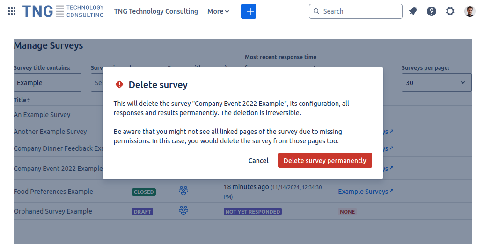
Task: Cancel the Delete survey dialog
Action: [258, 161]
